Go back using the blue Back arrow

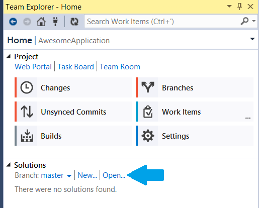[x=13, y=22]
